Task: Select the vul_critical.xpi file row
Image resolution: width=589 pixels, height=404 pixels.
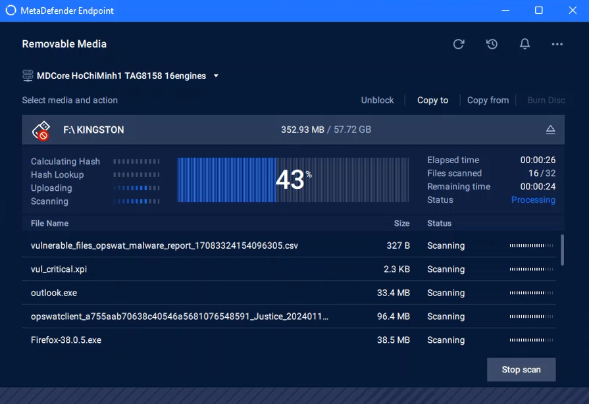Action: coord(289,269)
